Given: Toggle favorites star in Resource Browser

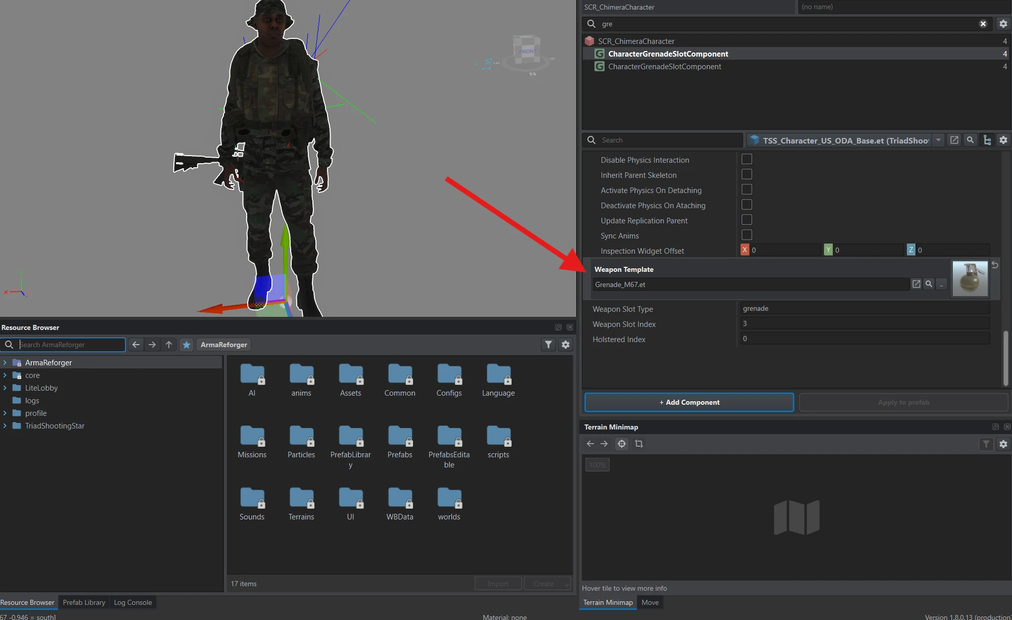Looking at the screenshot, I should 187,345.
